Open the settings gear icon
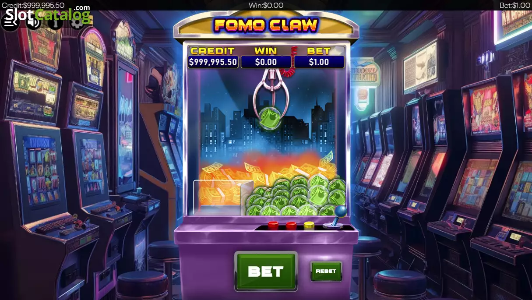The height and width of the screenshot is (300, 532). pyautogui.click(x=77, y=22)
